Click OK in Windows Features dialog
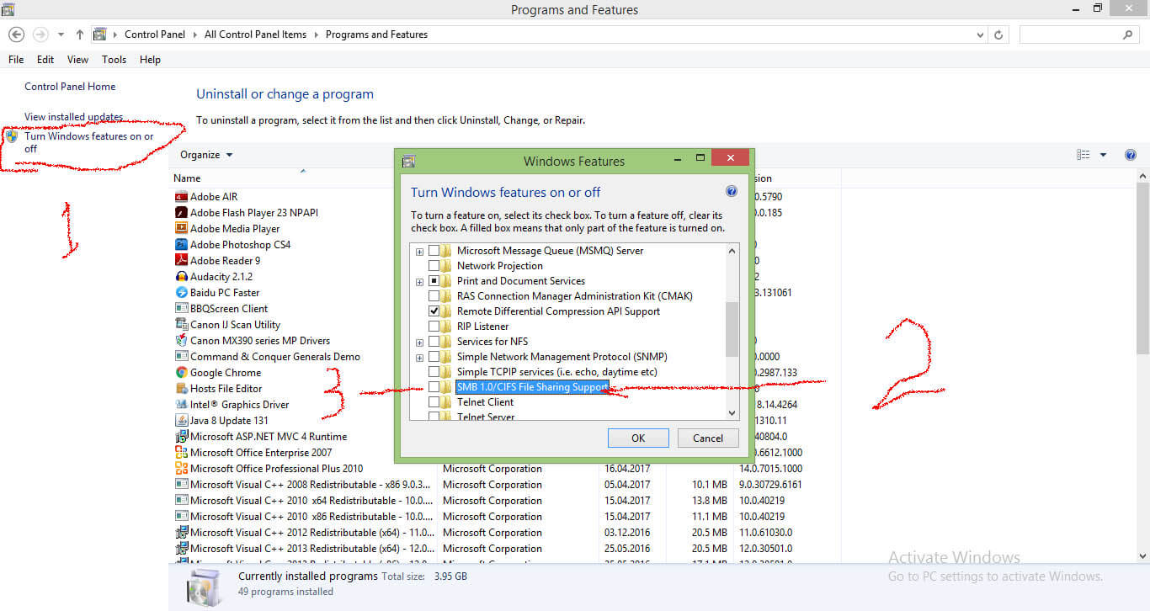The image size is (1150, 611). (x=638, y=438)
